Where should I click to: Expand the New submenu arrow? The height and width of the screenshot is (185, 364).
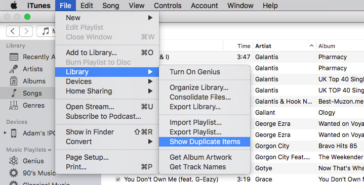[x=150, y=18]
